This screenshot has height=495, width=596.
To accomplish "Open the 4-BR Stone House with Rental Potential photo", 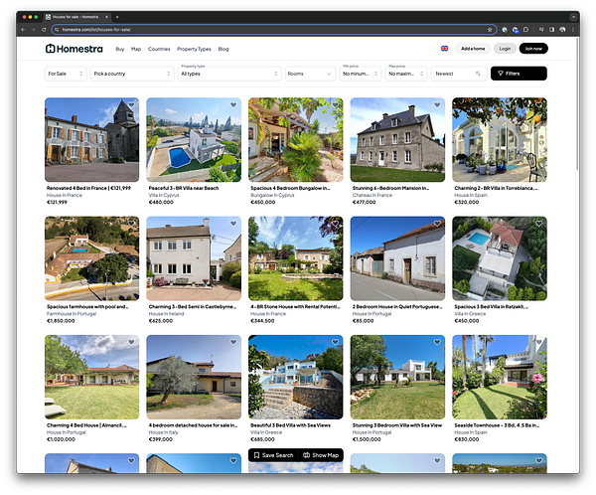I will (x=296, y=258).
